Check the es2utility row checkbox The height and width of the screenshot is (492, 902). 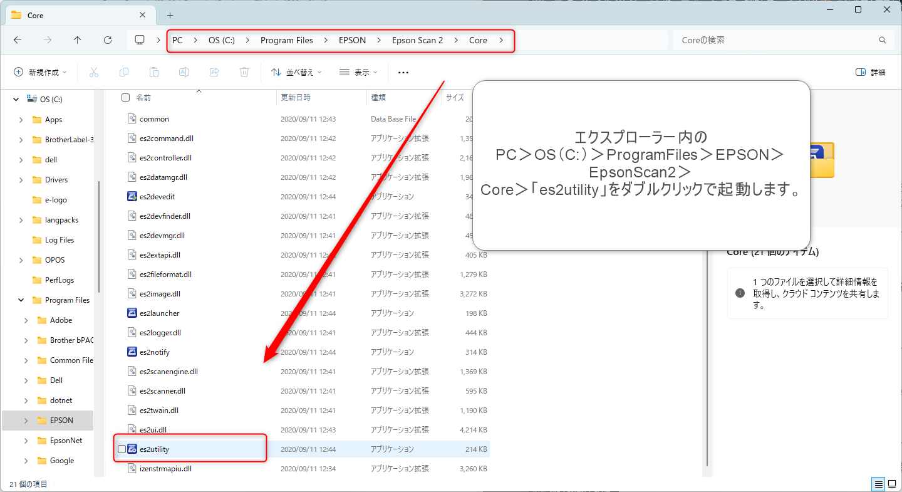(122, 449)
